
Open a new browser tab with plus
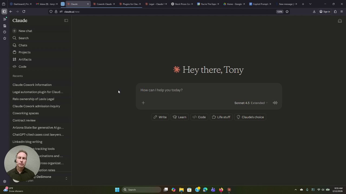[303, 4]
